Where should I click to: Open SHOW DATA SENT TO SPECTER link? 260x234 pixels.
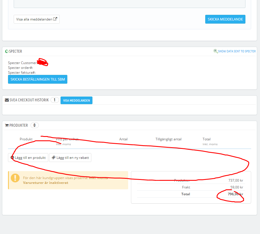(x=237, y=51)
